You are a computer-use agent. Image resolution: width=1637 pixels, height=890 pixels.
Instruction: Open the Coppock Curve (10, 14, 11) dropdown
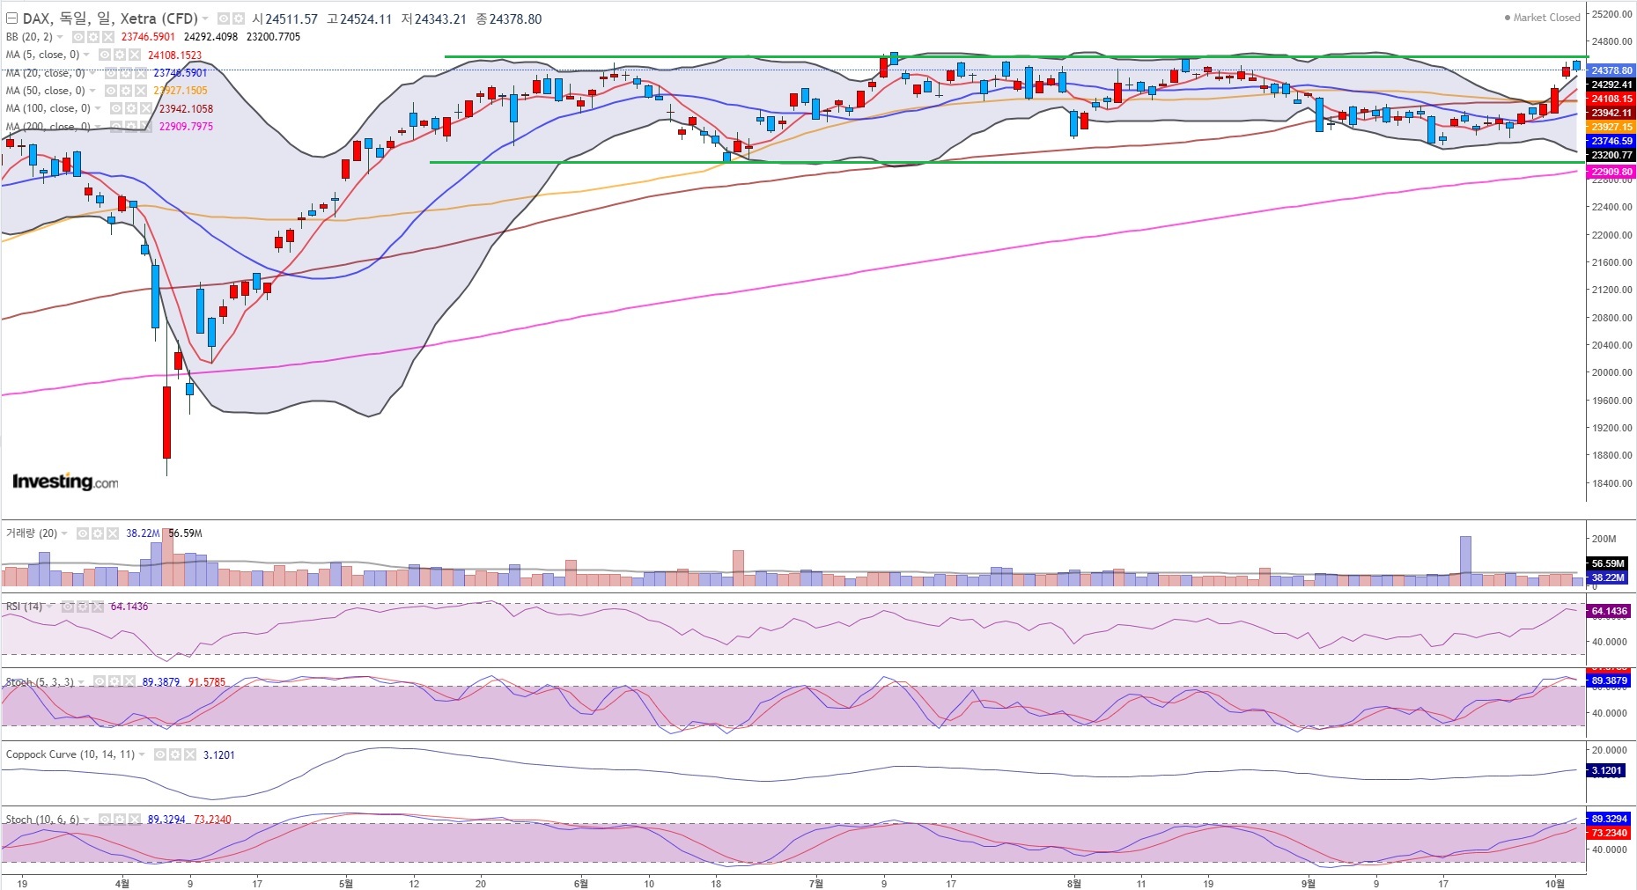[142, 754]
